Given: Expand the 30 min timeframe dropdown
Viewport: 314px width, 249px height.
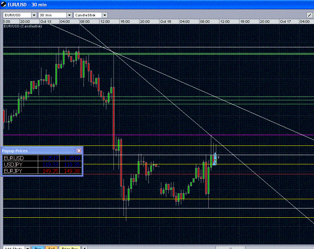Looking at the screenshot, I should (x=69, y=15).
